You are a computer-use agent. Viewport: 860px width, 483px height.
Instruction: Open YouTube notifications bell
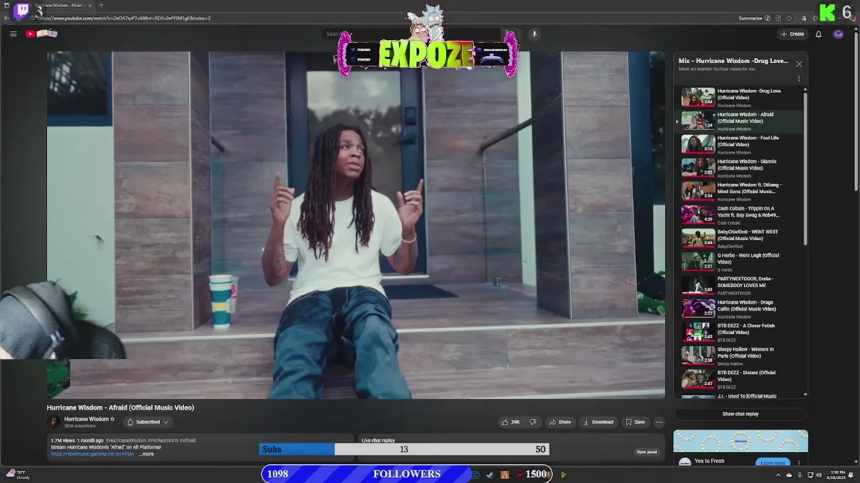click(818, 34)
